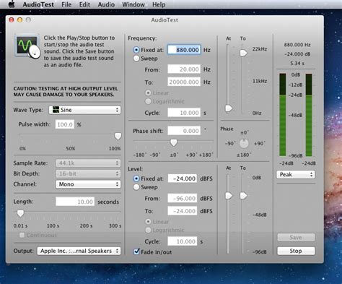Select the Frequency Sweep radio button
The height and width of the screenshot is (284, 342).
pos(136,59)
